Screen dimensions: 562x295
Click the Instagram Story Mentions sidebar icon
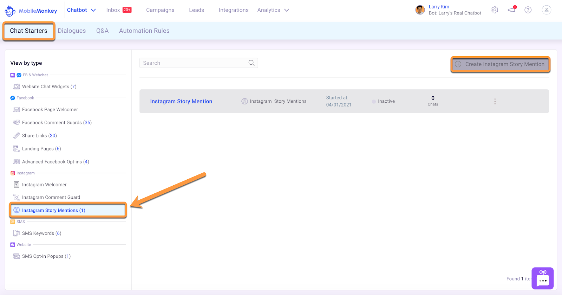[17, 210]
